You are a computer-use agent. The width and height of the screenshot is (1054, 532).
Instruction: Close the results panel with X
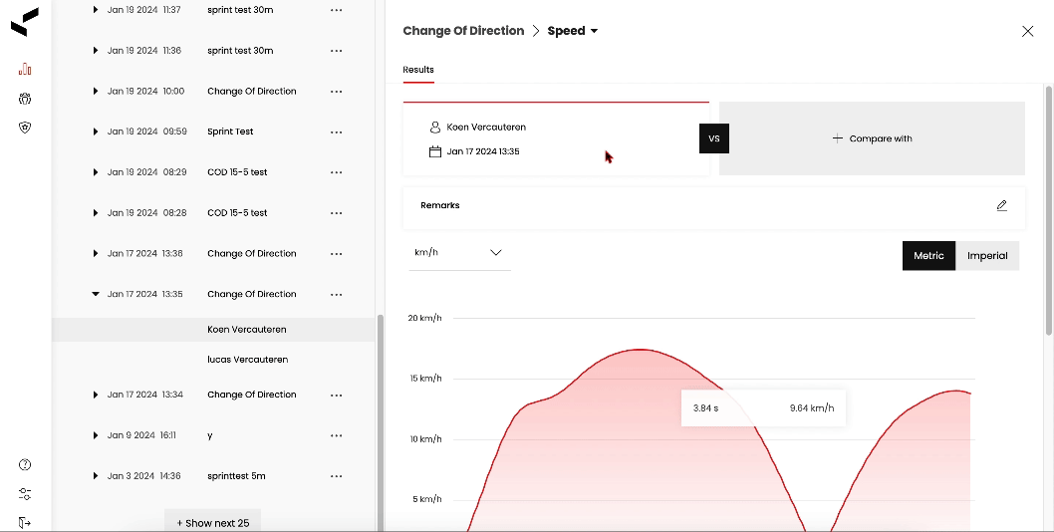[x=1027, y=31]
